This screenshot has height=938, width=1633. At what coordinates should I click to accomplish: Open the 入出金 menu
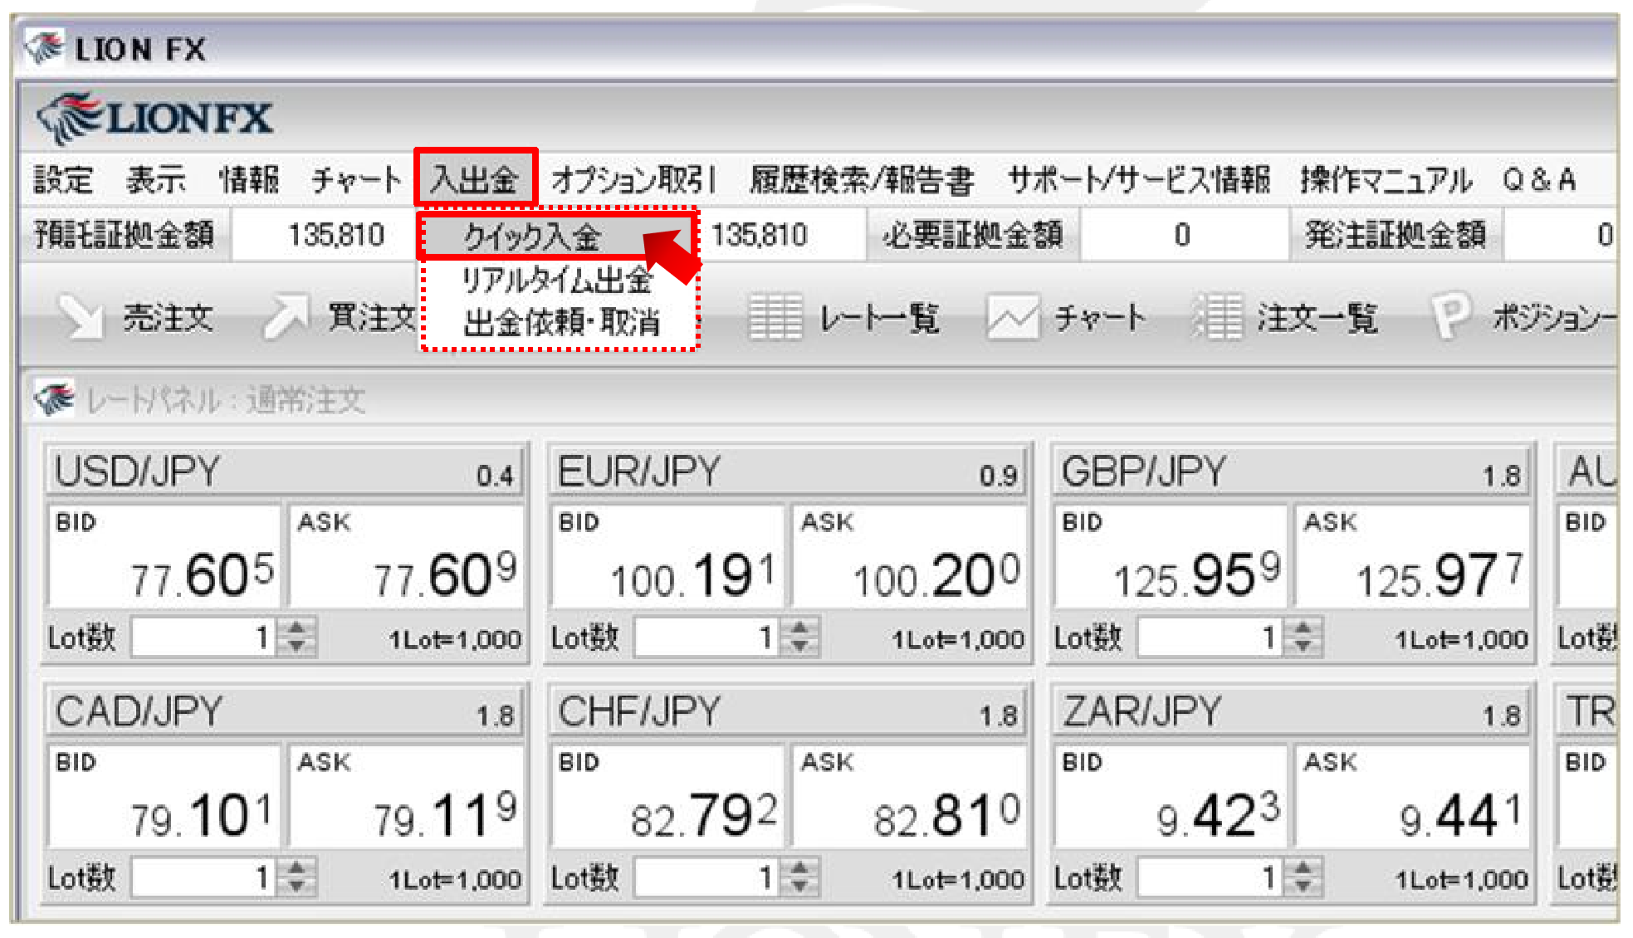476,178
